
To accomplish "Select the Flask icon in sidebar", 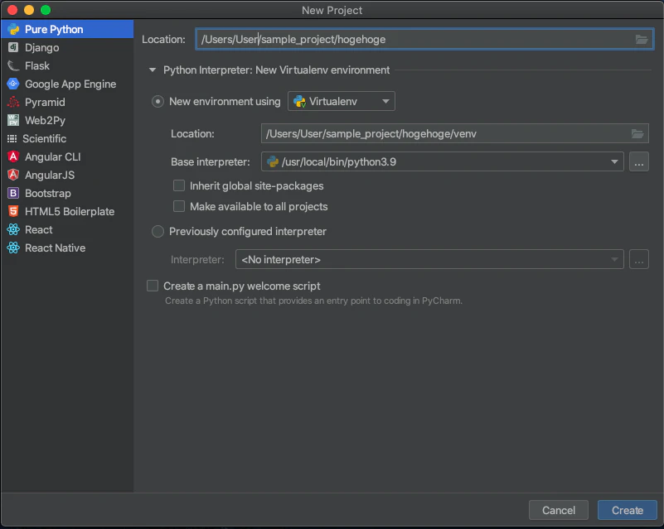I will (13, 65).
